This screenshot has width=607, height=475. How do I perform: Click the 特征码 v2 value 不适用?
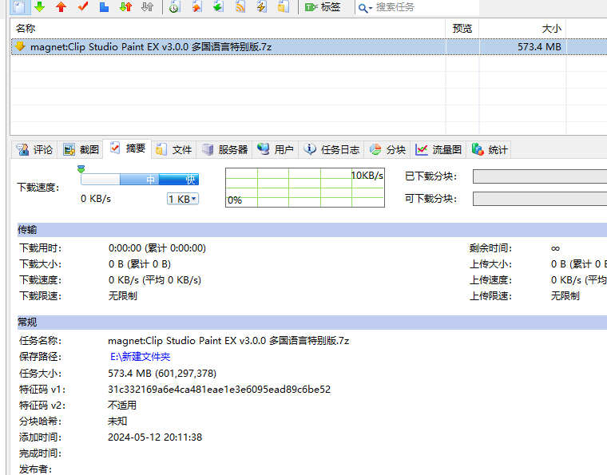122,406
